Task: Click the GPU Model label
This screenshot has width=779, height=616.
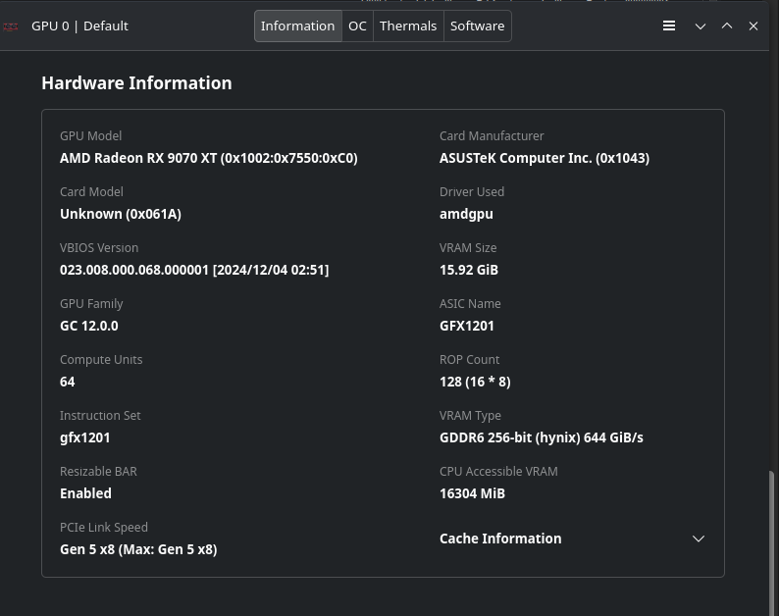Action: tap(90, 136)
